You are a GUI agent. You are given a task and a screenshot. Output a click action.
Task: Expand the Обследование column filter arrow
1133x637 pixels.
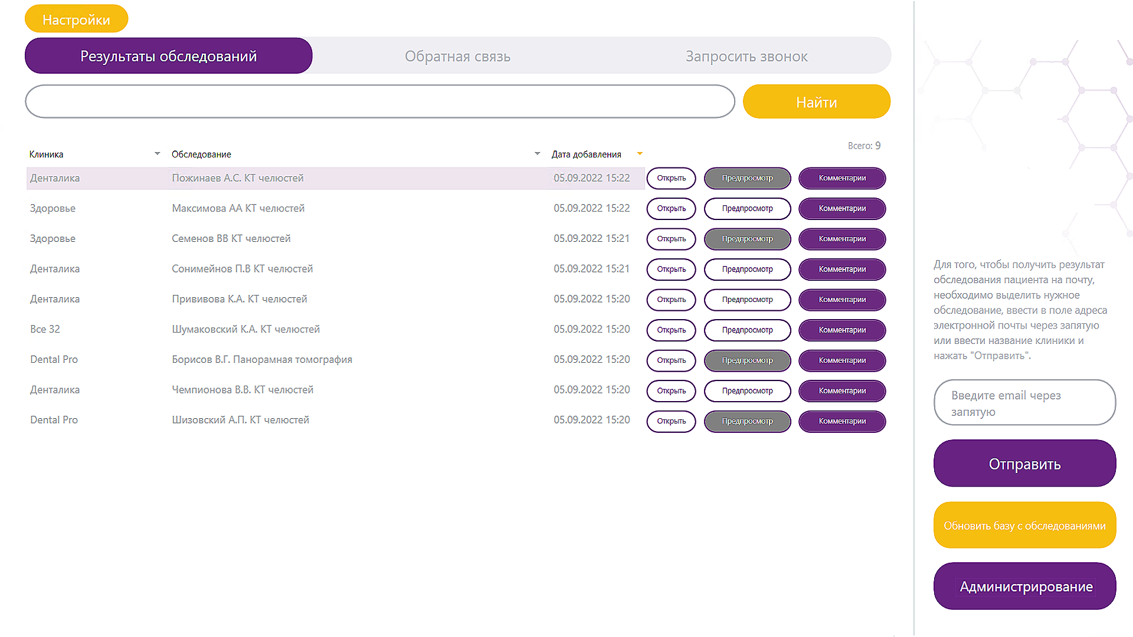pyautogui.click(x=537, y=154)
